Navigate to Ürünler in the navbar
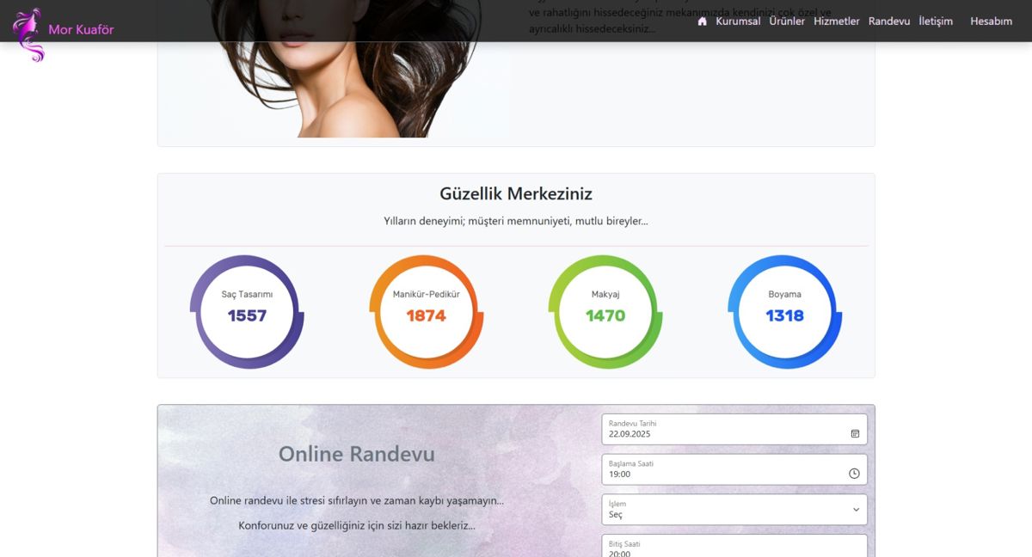1032x557 pixels. (x=787, y=21)
